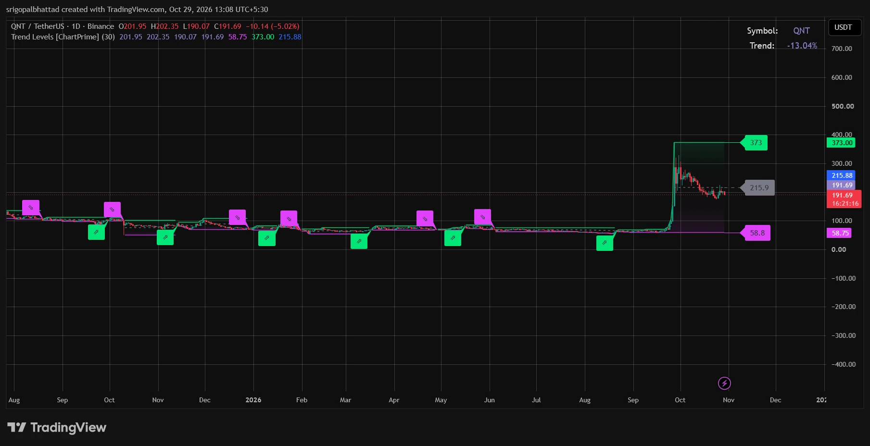The image size is (870, 446).
Task: Click the green uptrend marker just after Mar
Action: tap(359, 241)
